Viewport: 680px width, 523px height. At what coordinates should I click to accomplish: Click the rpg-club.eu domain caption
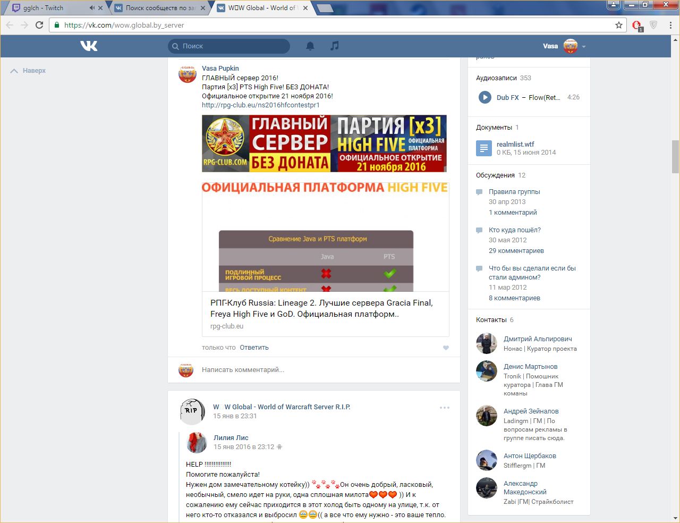click(227, 326)
